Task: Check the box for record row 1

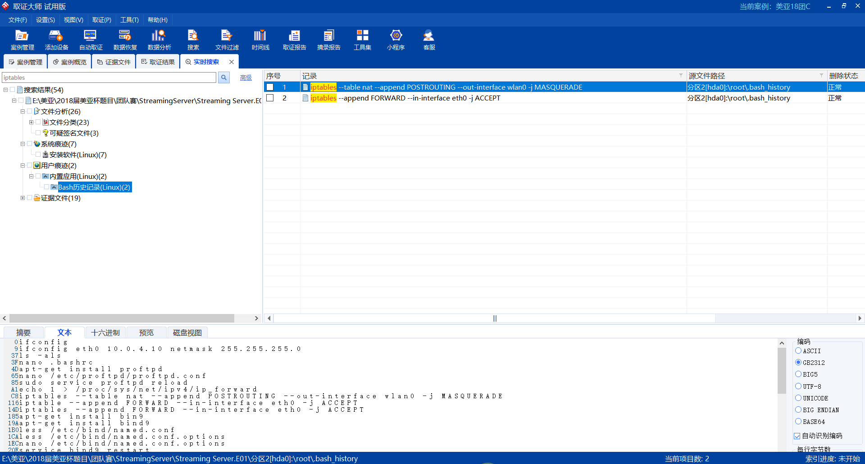Action: pyautogui.click(x=270, y=87)
